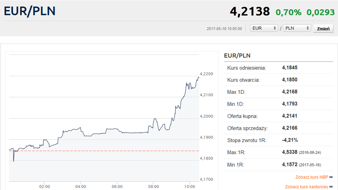Click the green 0,70% percentage change

pos(288,12)
